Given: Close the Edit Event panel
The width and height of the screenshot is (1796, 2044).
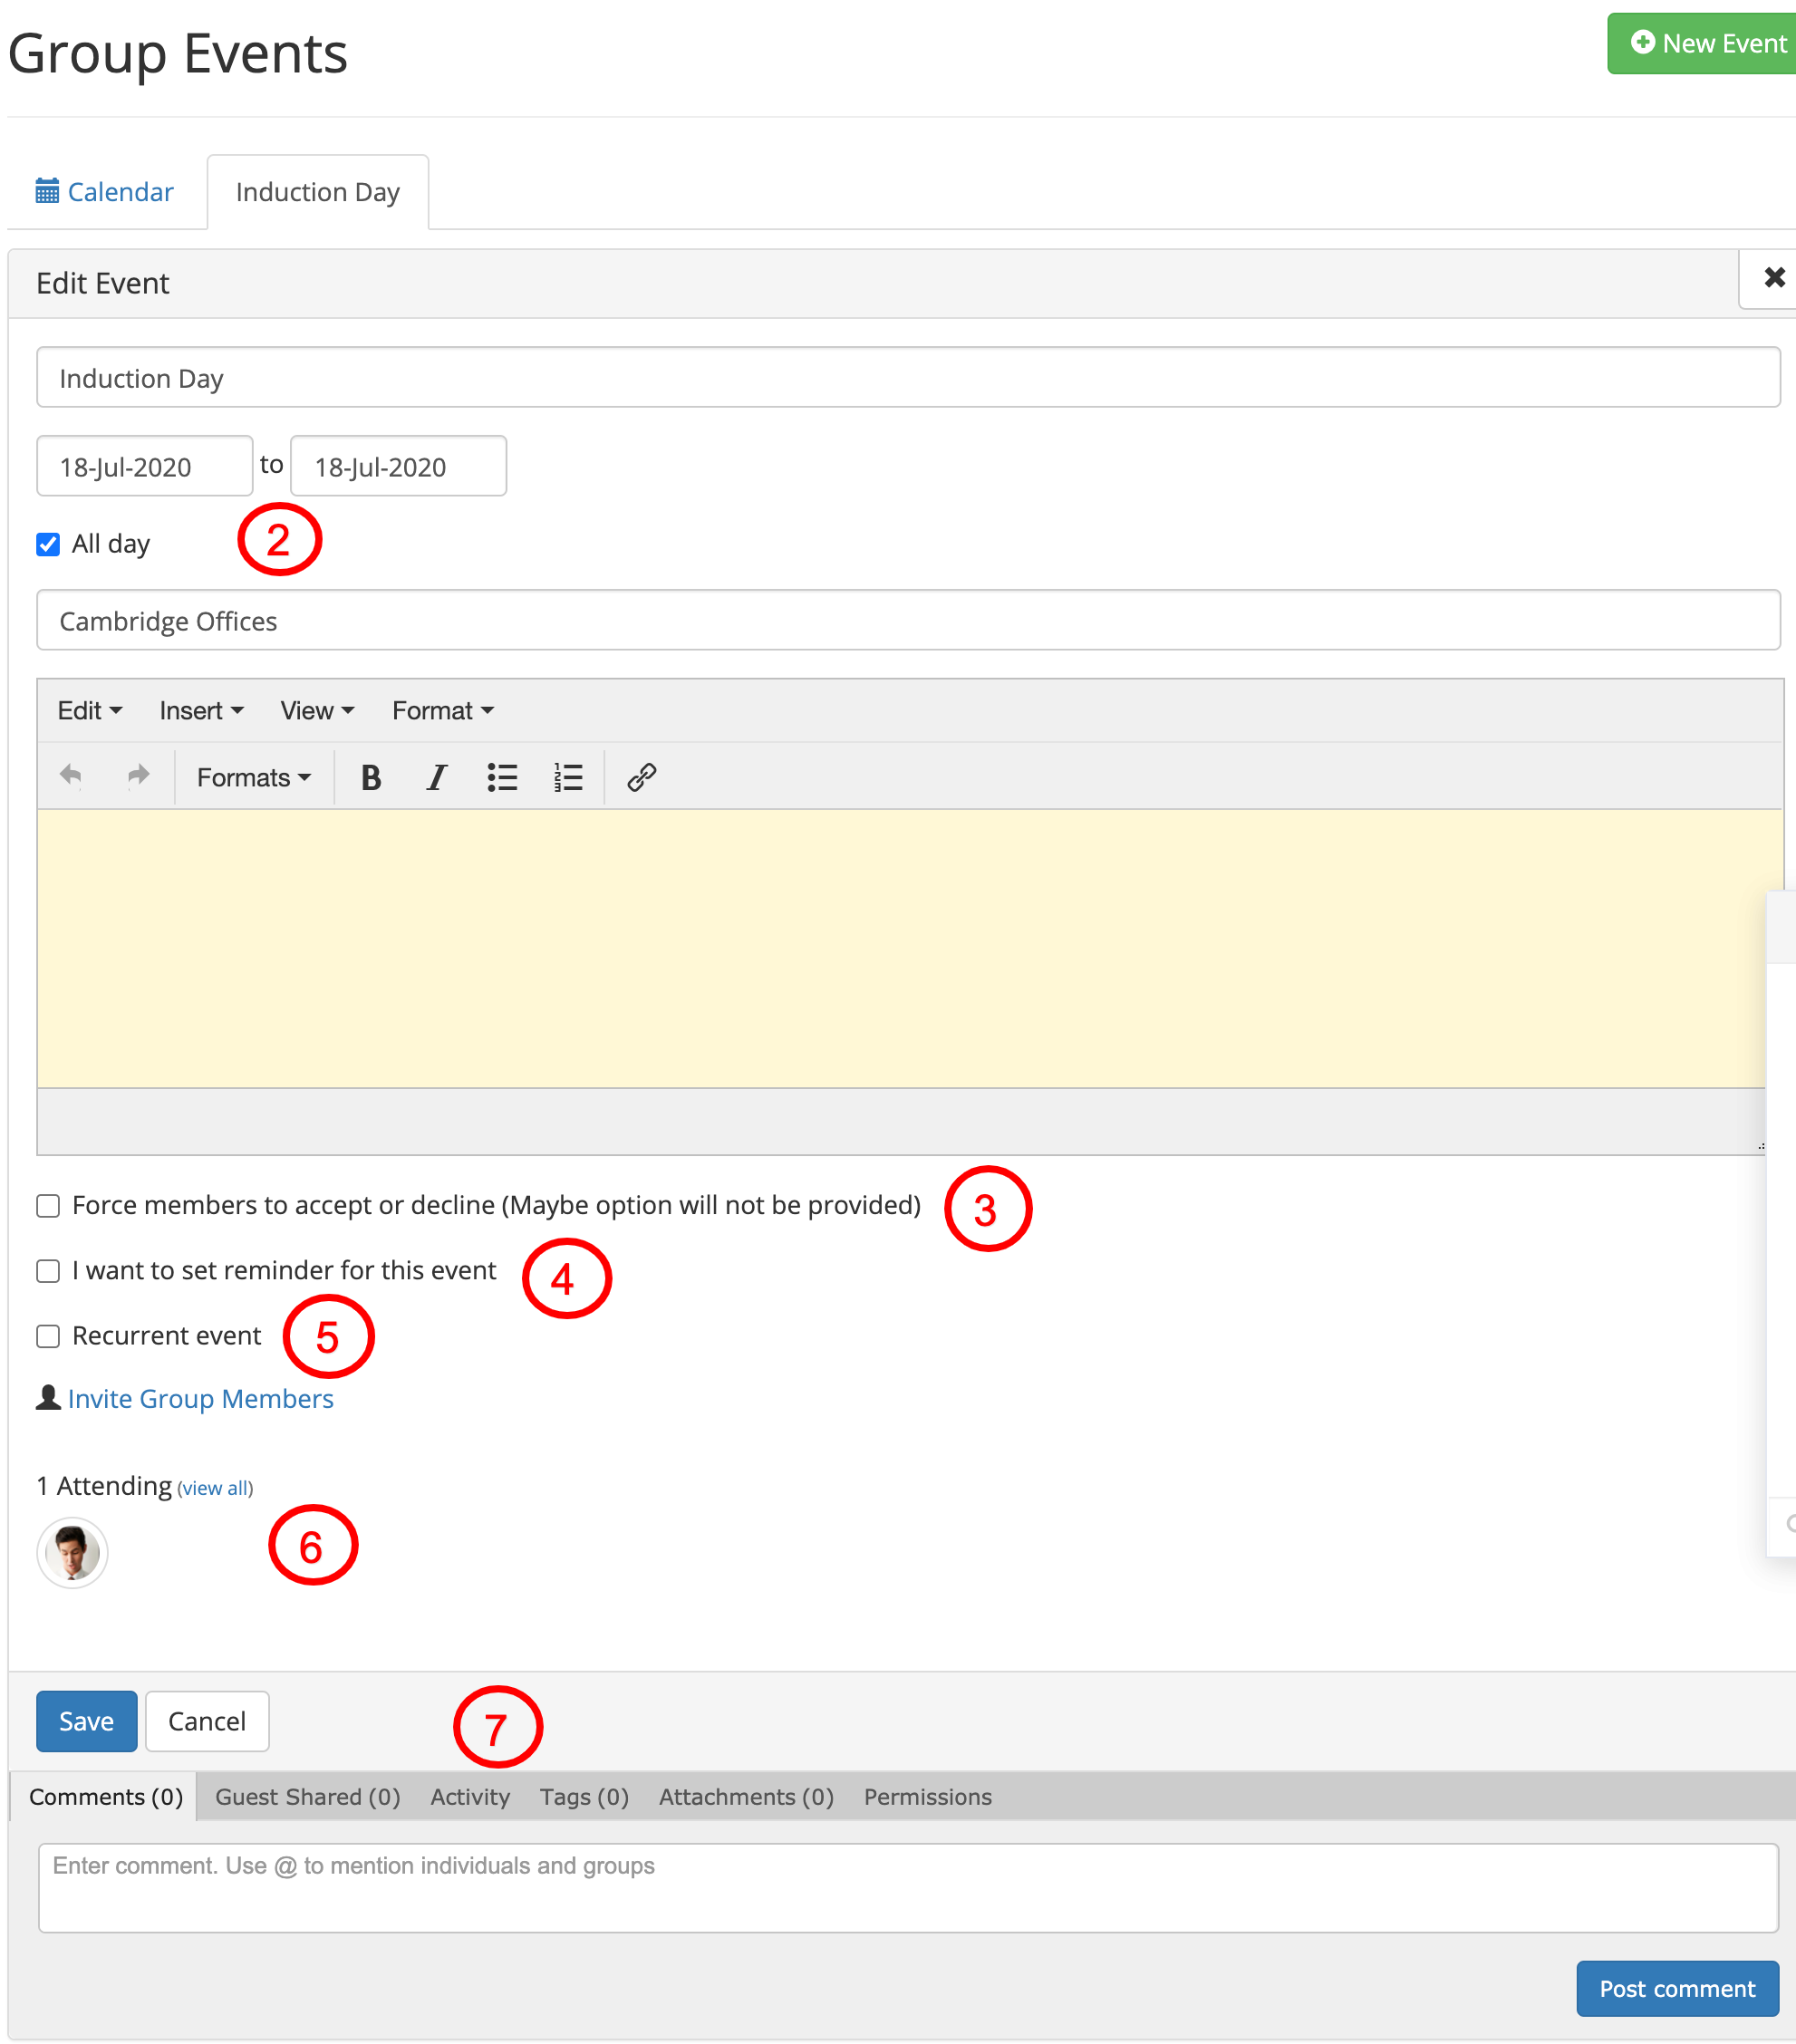Looking at the screenshot, I should click(x=1773, y=278).
